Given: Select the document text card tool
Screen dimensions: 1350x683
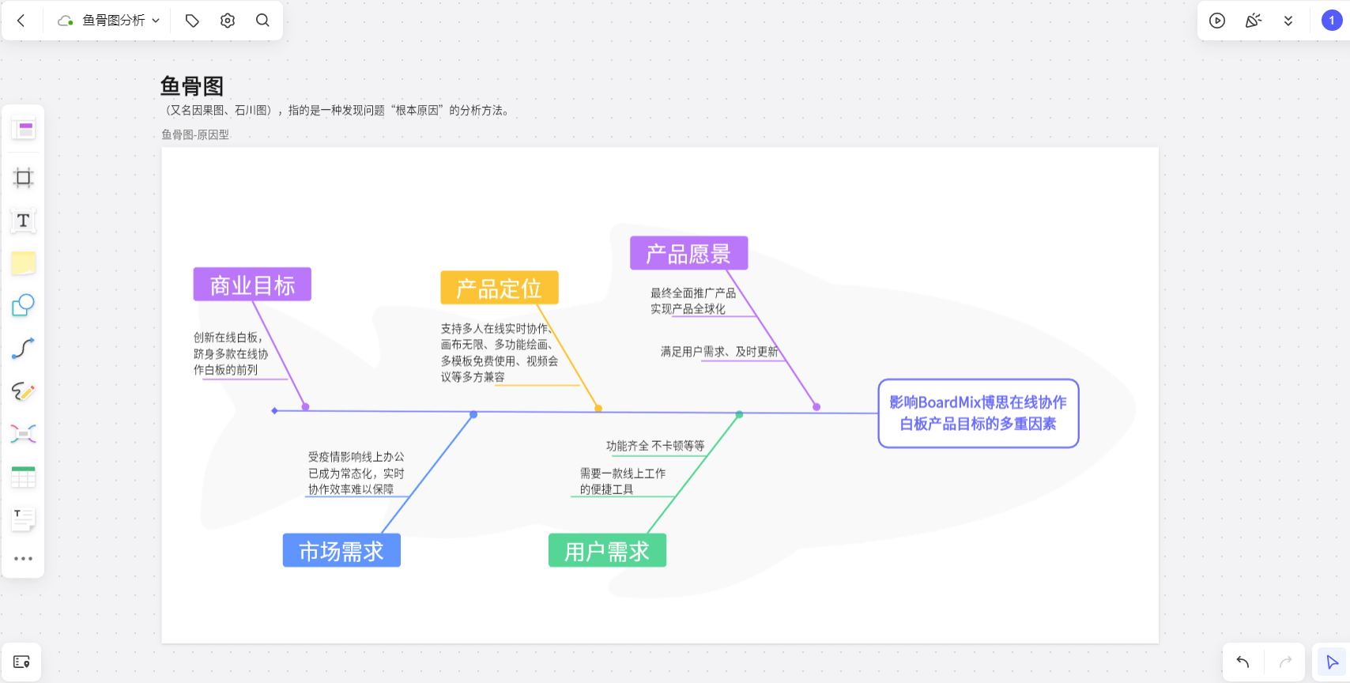Looking at the screenshot, I should click(x=24, y=519).
